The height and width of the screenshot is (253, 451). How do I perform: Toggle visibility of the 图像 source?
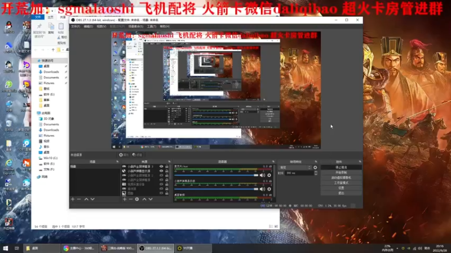click(161, 193)
